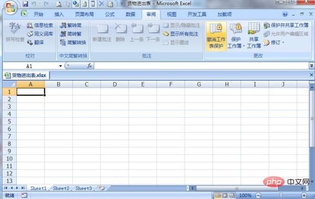315x199 pixels.
Task: Toggle 显示墨迹 show ink
Action: click(176, 43)
